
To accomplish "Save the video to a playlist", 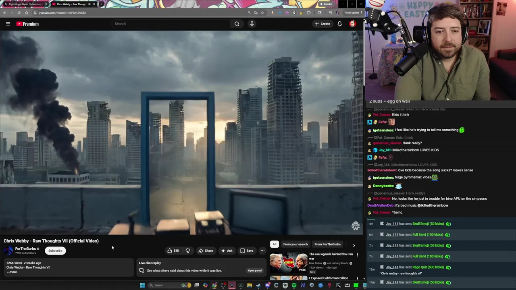I will pyautogui.click(x=247, y=251).
